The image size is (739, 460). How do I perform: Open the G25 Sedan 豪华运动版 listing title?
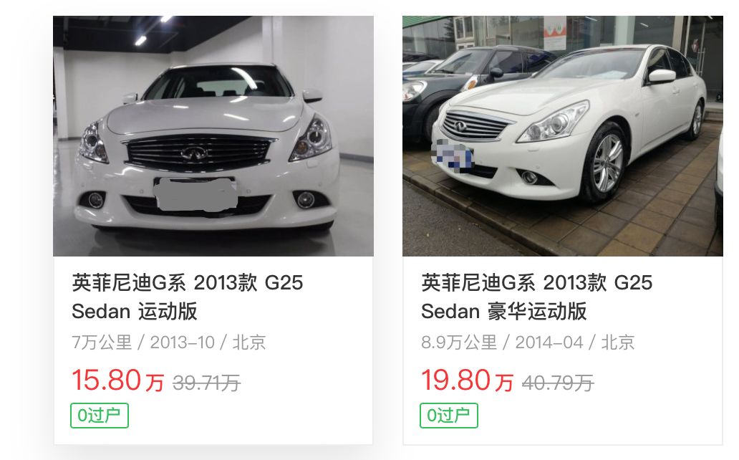pos(536,297)
